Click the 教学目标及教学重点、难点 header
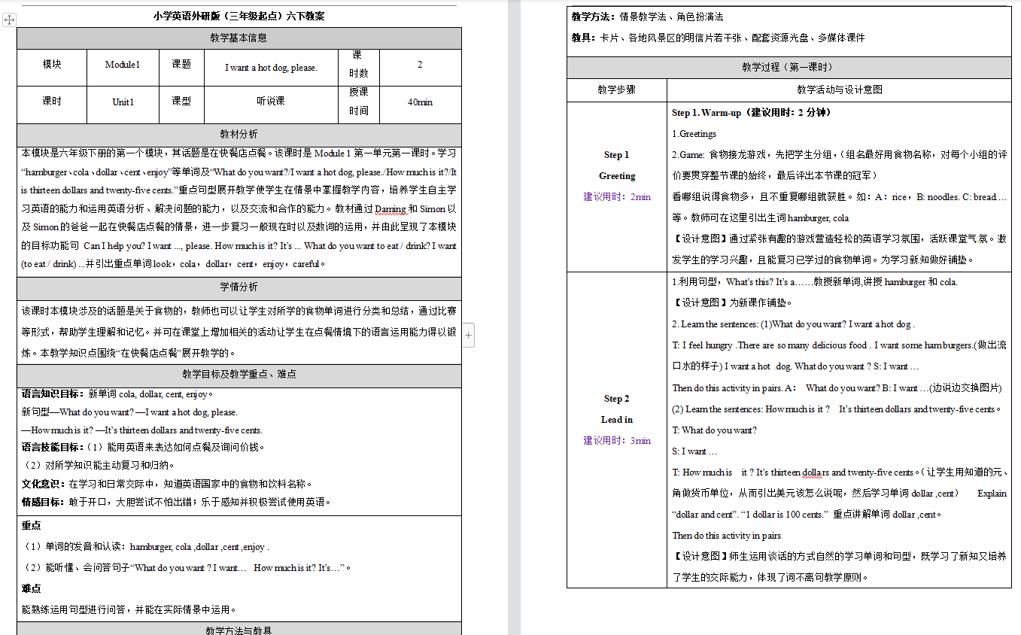Viewport: 1021px width, 635px height. pos(239,375)
